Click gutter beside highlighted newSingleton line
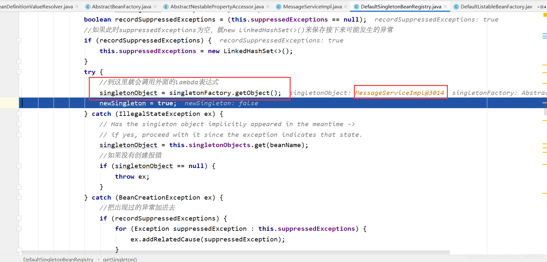 click(9, 103)
